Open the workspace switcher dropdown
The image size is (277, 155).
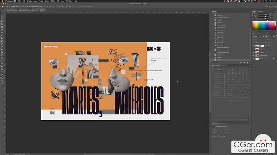click(271, 7)
